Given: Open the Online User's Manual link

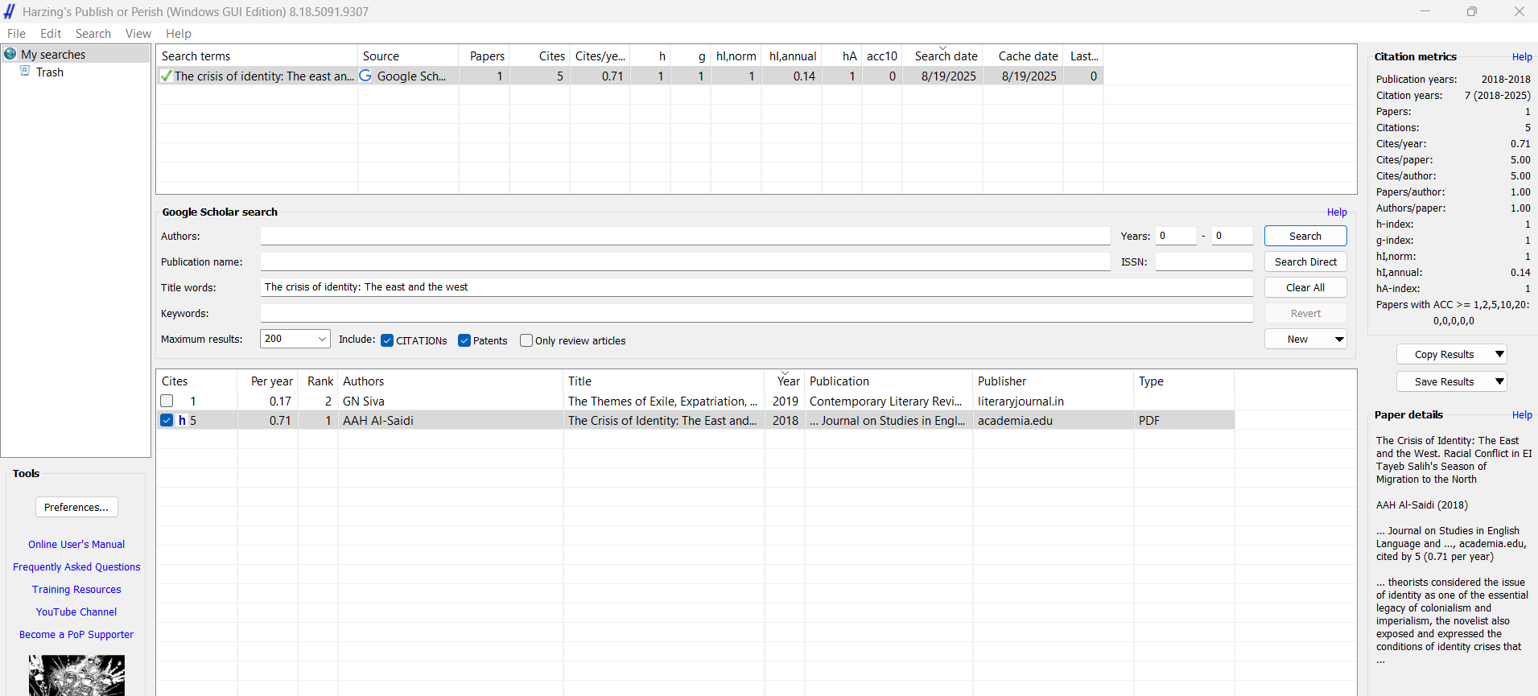Looking at the screenshot, I should (x=76, y=545).
